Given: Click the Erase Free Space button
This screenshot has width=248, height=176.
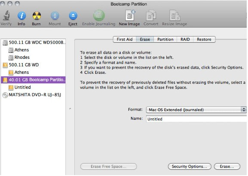Looking at the screenshot, I should 108,167.
